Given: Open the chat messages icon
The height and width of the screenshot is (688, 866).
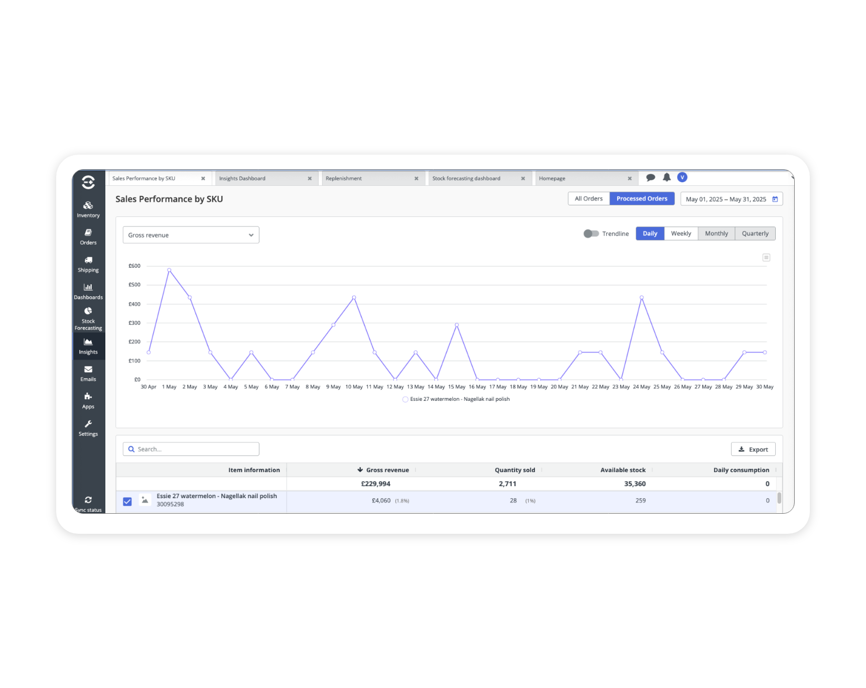Looking at the screenshot, I should (x=651, y=177).
